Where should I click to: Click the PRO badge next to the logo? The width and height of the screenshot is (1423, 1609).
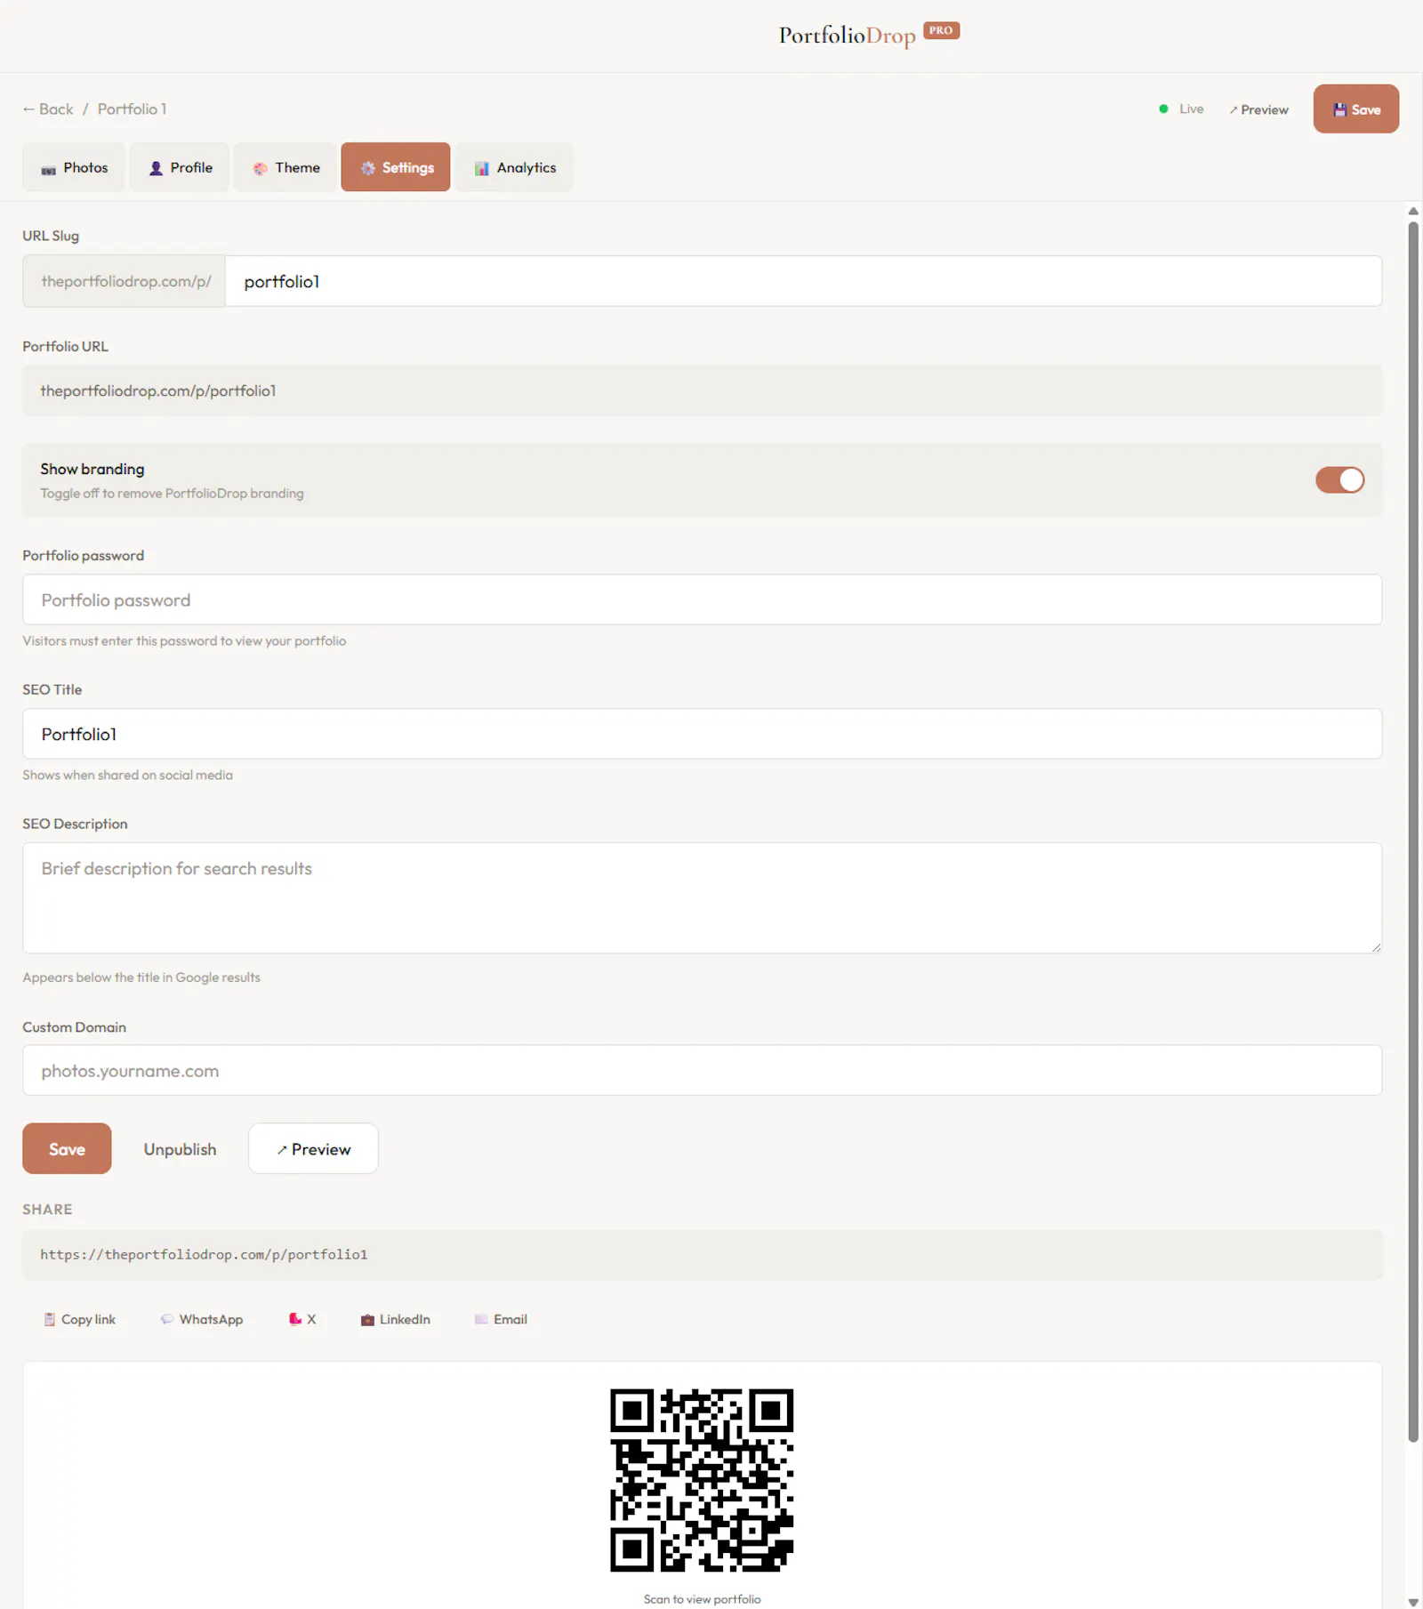click(x=941, y=30)
